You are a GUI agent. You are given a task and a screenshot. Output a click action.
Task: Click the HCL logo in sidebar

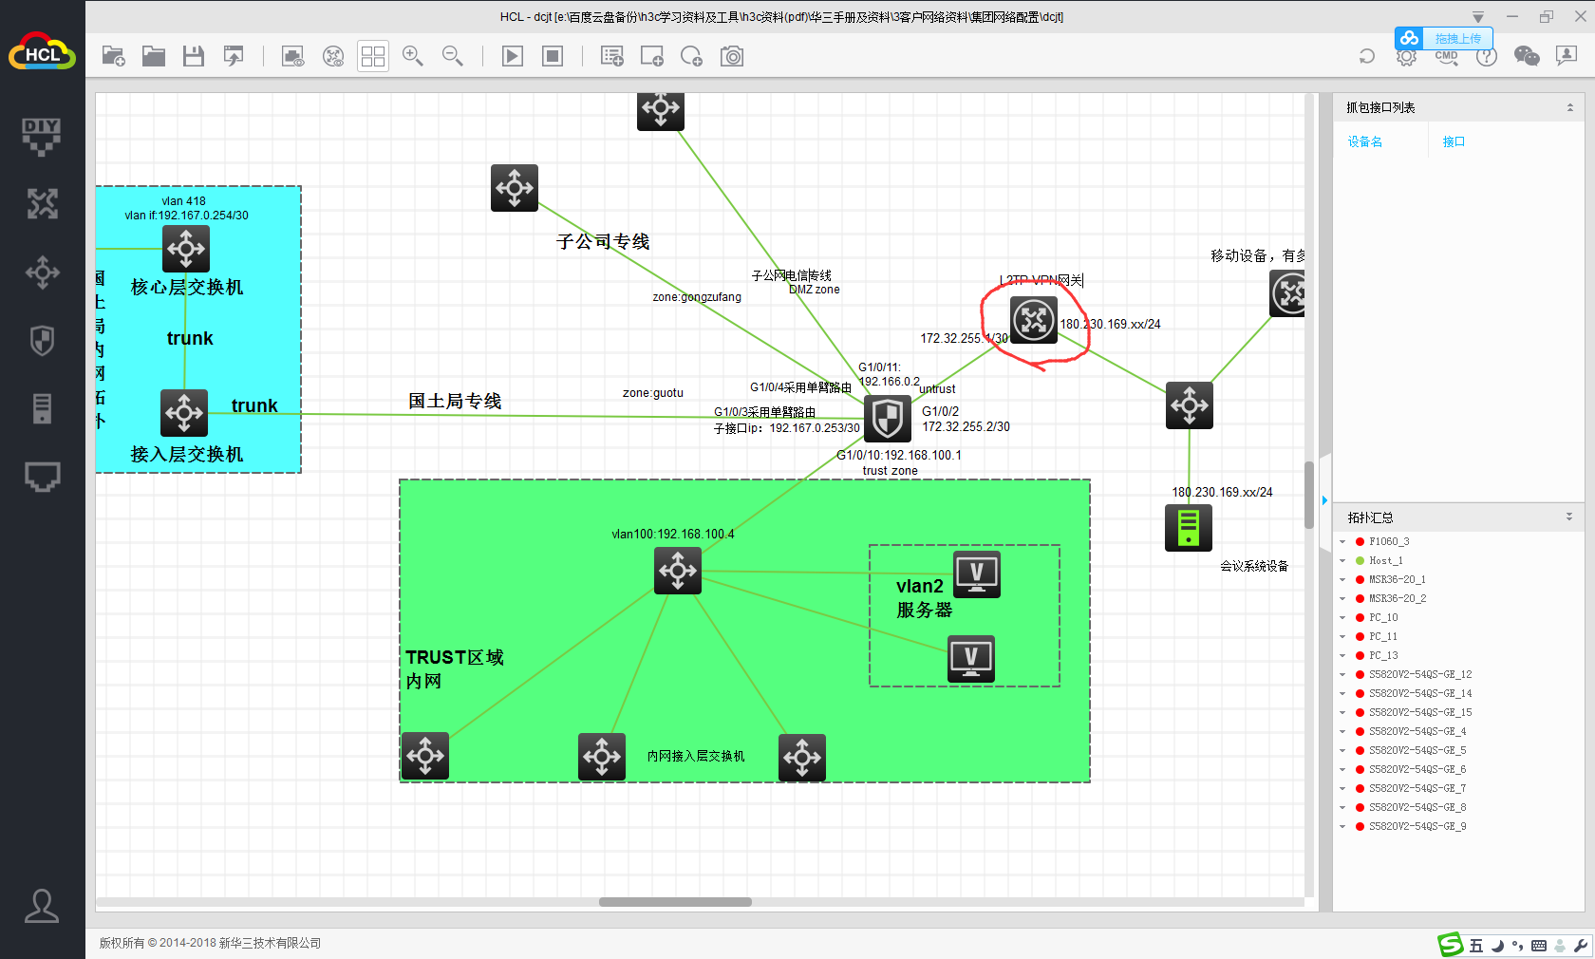pos(42,52)
